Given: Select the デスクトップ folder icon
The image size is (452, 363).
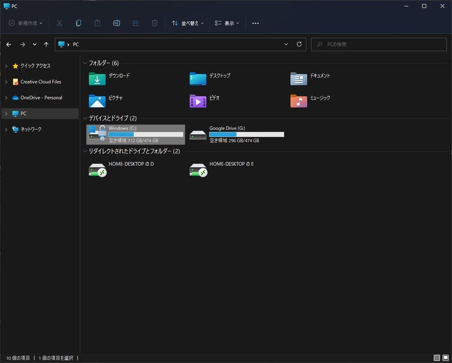Looking at the screenshot, I should [x=198, y=79].
